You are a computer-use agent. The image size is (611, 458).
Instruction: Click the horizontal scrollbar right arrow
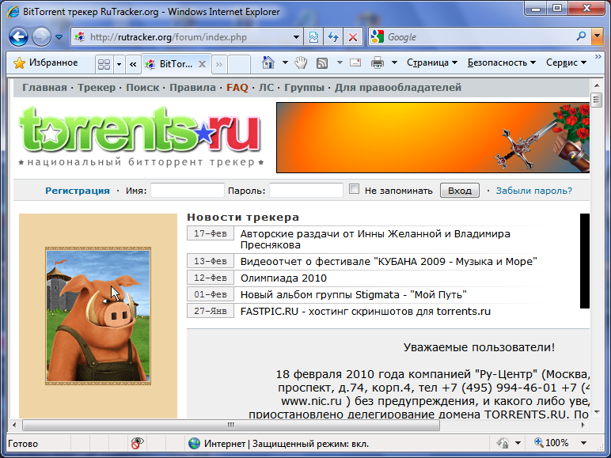[x=583, y=425]
